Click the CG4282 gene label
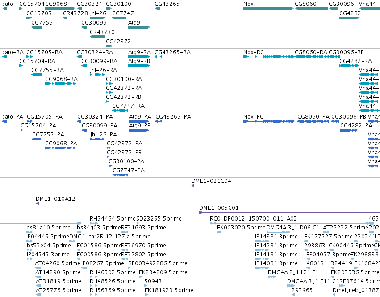This screenshot has width=380, height=297. pyautogui.click(x=350, y=13)
